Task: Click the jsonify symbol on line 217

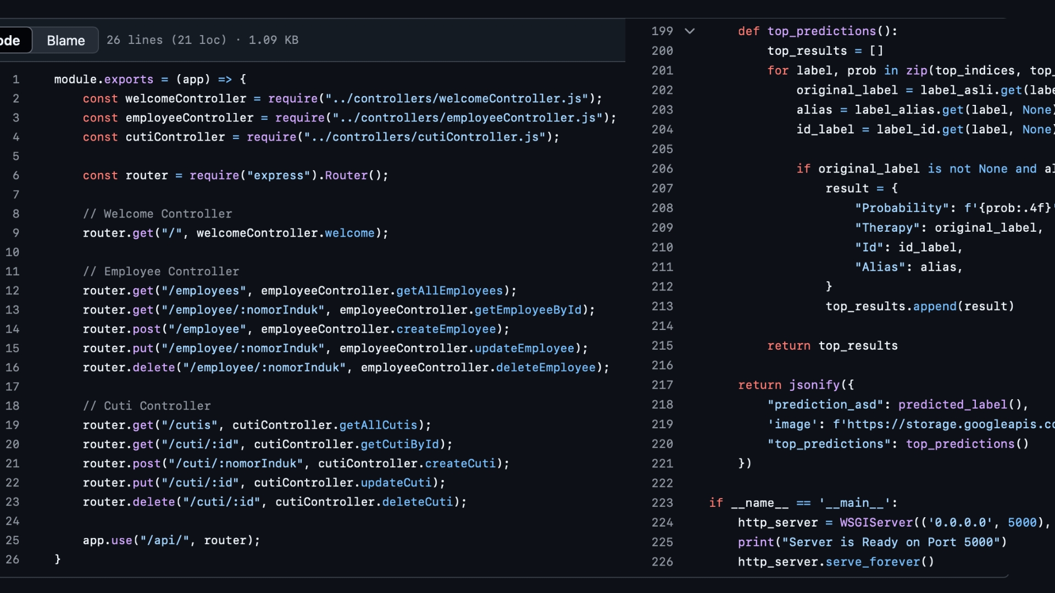Action: point(814,385)
